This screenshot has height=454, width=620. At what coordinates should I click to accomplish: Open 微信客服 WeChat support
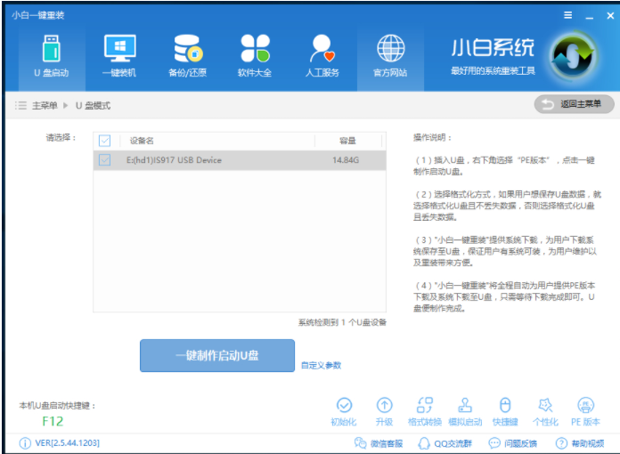tap(379, 443)
